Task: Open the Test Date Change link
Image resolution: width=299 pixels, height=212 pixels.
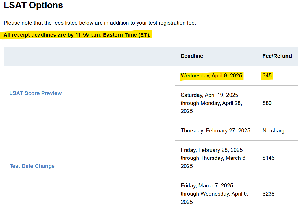Action: 32,166
